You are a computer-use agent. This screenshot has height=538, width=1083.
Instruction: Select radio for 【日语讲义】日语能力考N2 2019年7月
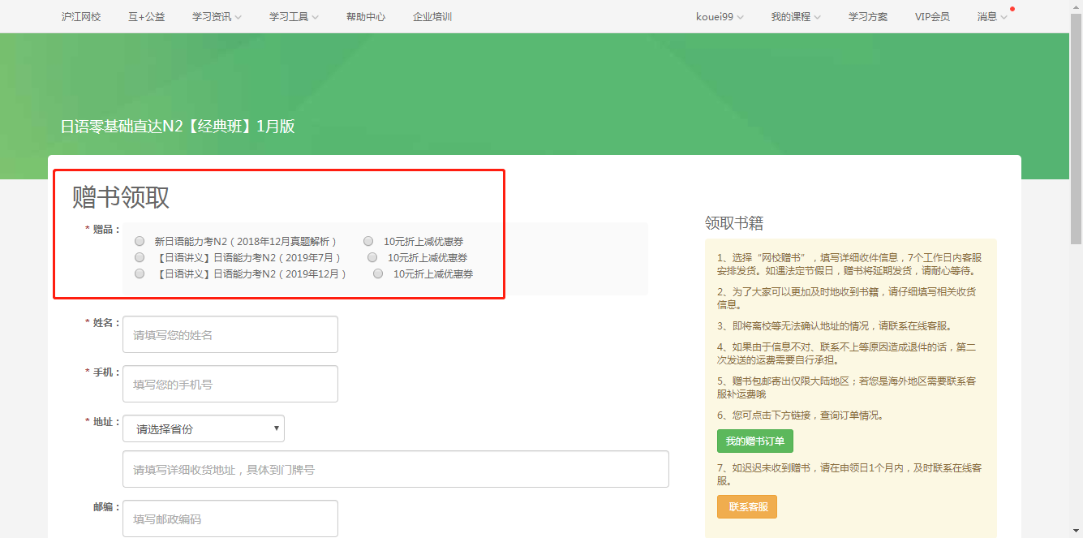140,257
